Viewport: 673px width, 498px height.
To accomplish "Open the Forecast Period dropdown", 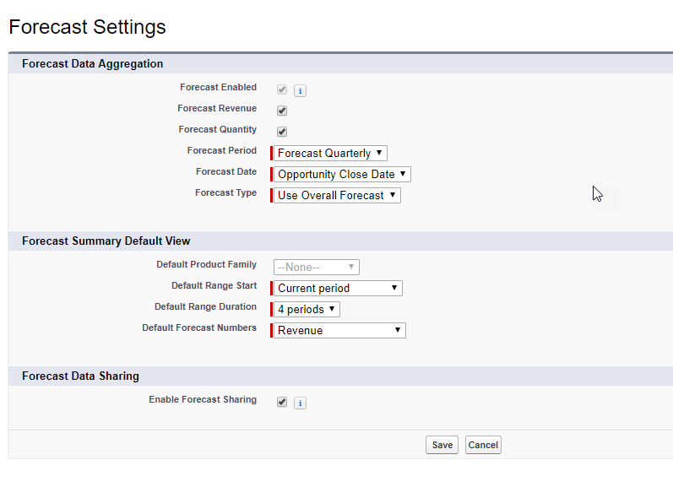I will (330, 153).
